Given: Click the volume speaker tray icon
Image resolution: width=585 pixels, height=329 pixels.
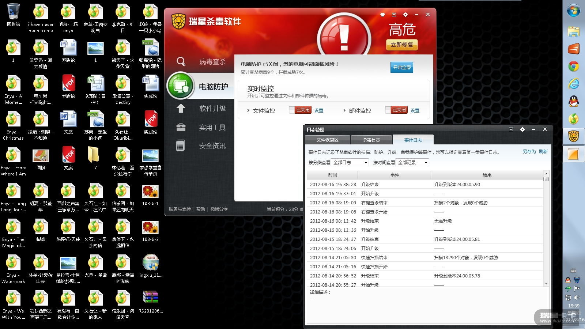Looking at the screenshot, I should pyautogui.click(x=577, y=298).
